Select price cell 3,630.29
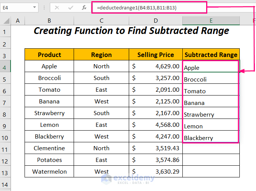Viewport: 256px width, 191px height. [156, 172]
